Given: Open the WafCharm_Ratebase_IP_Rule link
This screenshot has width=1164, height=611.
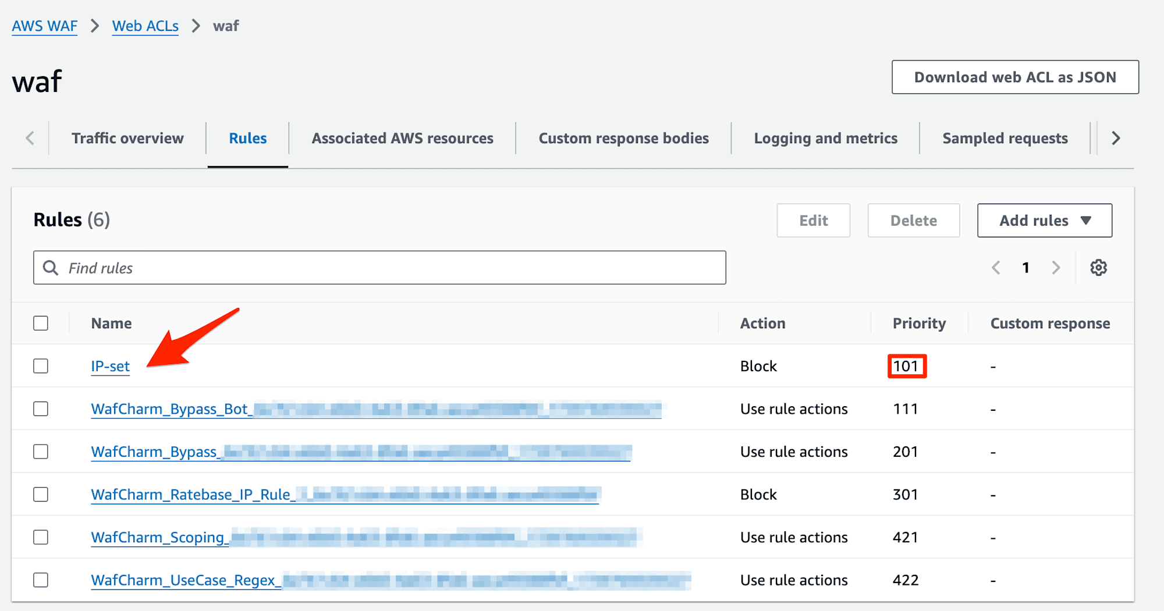Looking at the screenshot, I should pos(345,495).
